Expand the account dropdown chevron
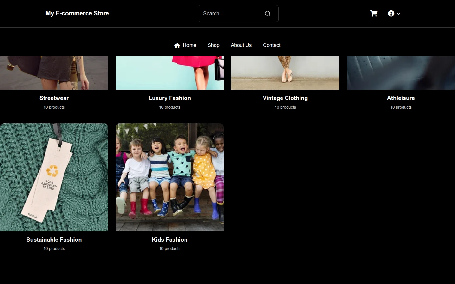Screen dimensions: 455x284 tap(399, 14)
